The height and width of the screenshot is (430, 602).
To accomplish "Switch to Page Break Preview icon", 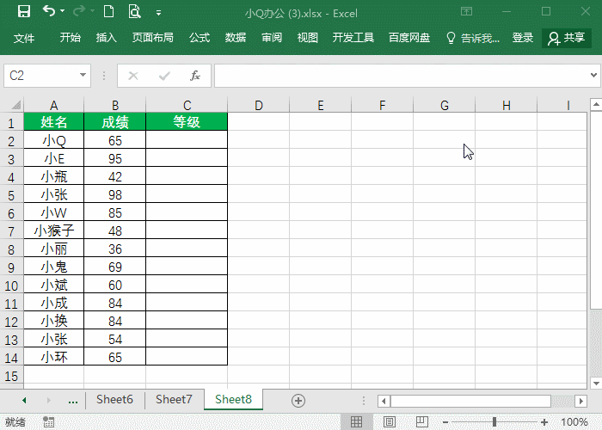I will click(x=422, y=422).
